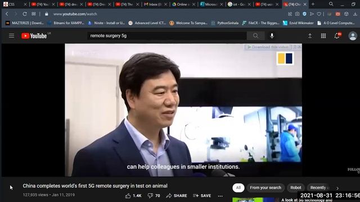Image resolution: width=360 pixels, height=202 pixels.
Task: Take a snapshot with camera icon
Action: (x=297, y=14)
